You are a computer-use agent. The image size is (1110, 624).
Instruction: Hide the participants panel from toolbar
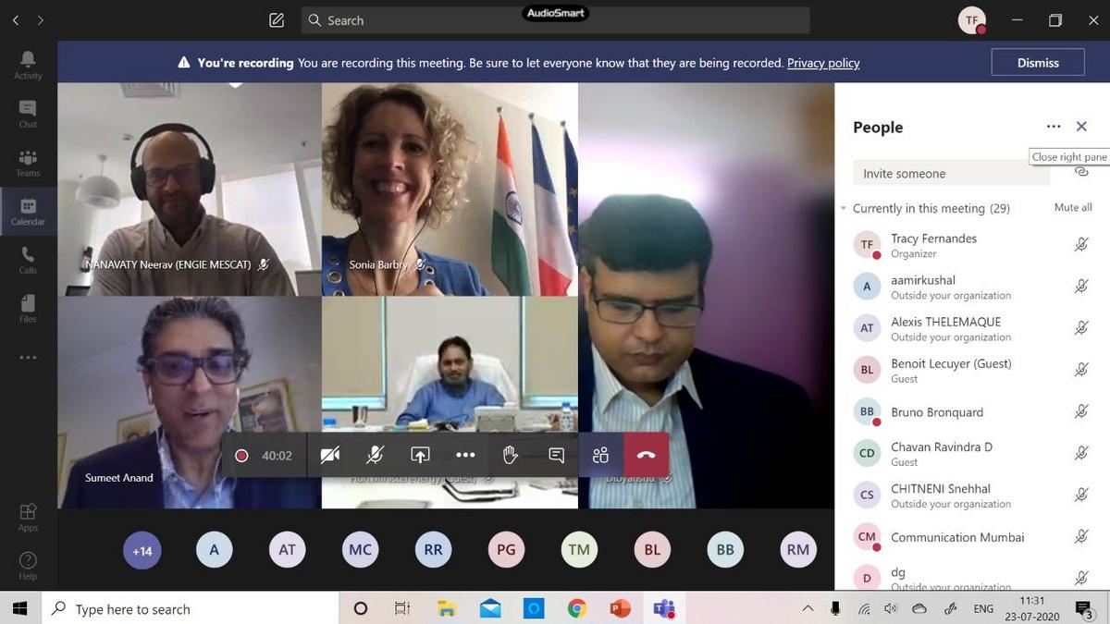click(600, 455)
